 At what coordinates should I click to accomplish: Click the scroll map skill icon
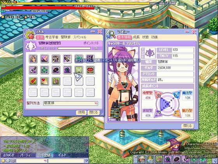coord(67,59)
